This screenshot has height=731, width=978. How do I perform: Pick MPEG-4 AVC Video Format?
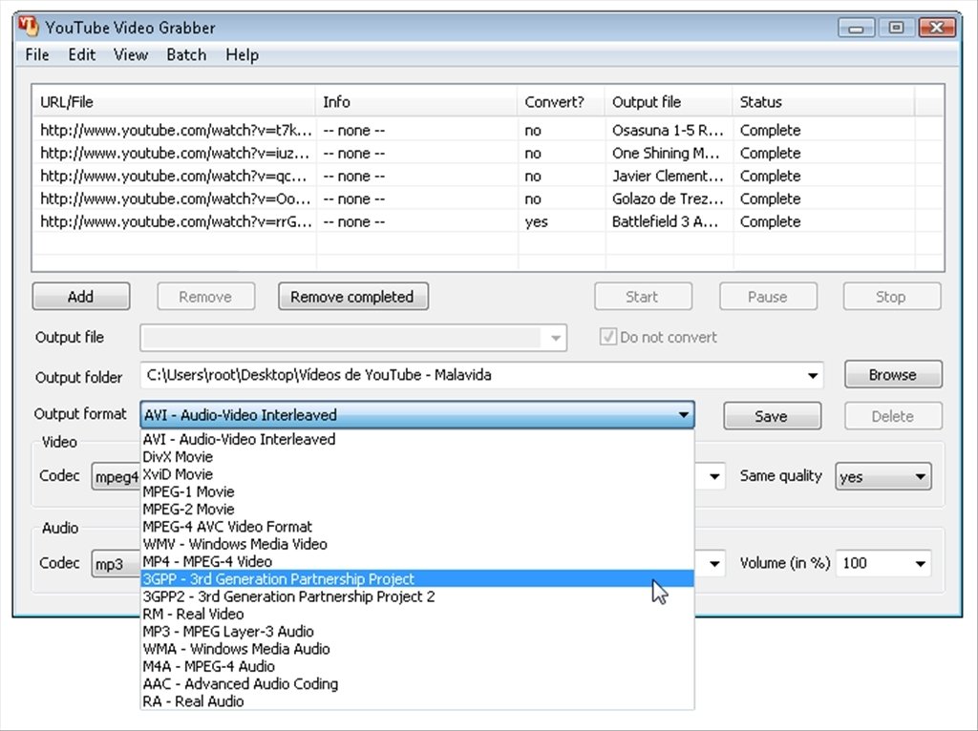[417, 527]
